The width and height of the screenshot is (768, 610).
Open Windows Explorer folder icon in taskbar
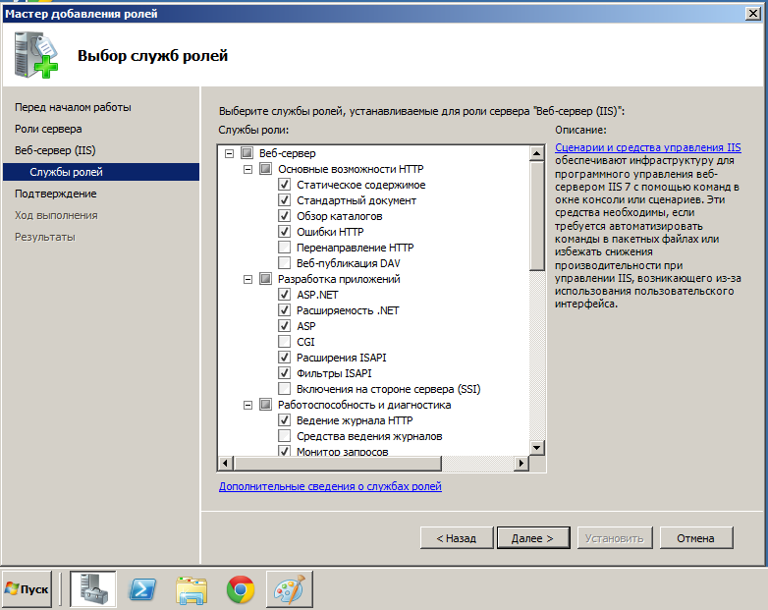(x=192, y=589)
